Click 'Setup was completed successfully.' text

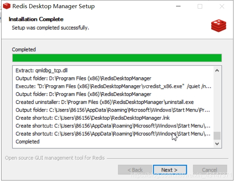point(50,28)
